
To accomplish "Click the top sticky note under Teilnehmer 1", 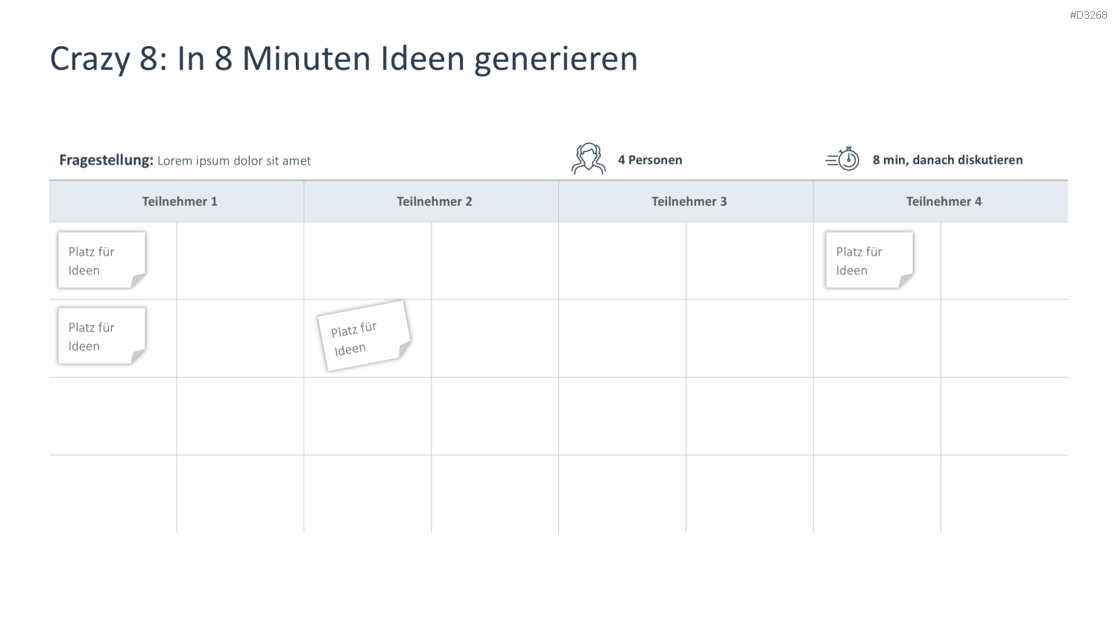I will tap(101, 260).
